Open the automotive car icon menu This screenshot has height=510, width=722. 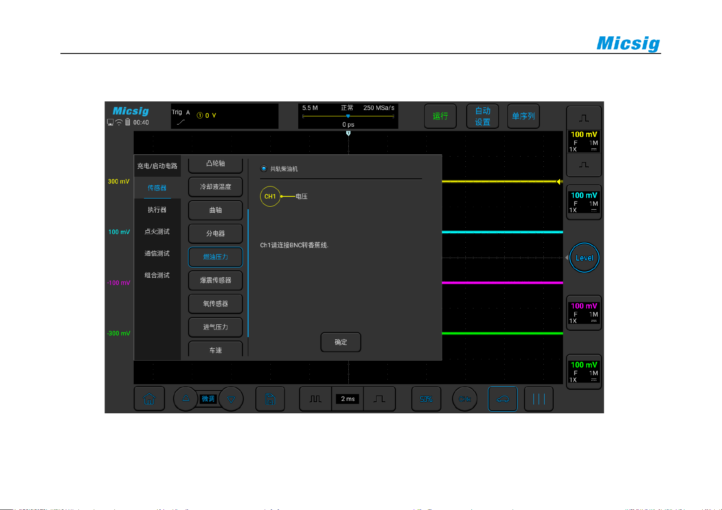coord(503,399)
